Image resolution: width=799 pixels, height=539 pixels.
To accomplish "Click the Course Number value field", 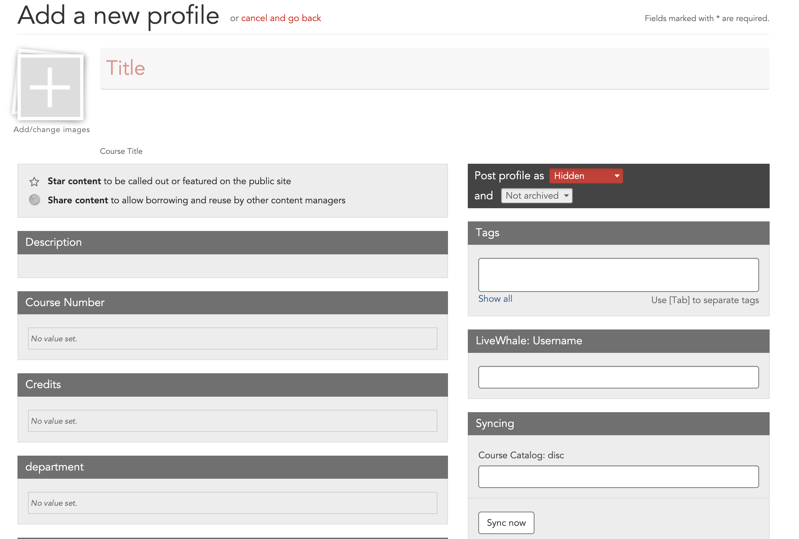I will [x=233, y=338].
